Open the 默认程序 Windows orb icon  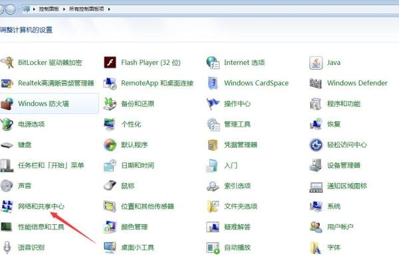click(110, 145)
